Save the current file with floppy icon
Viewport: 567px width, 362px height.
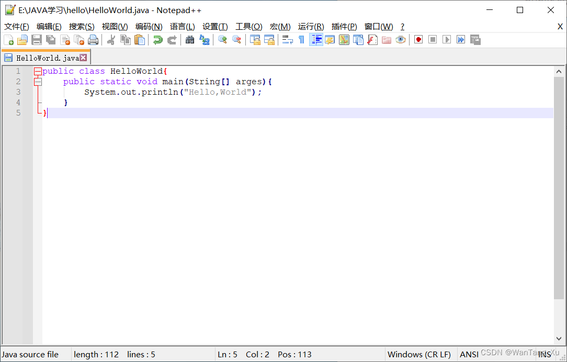pyautogui.click(x=37, y=40)
